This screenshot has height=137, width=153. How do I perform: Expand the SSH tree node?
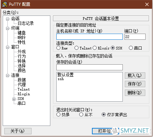(14, 99)
